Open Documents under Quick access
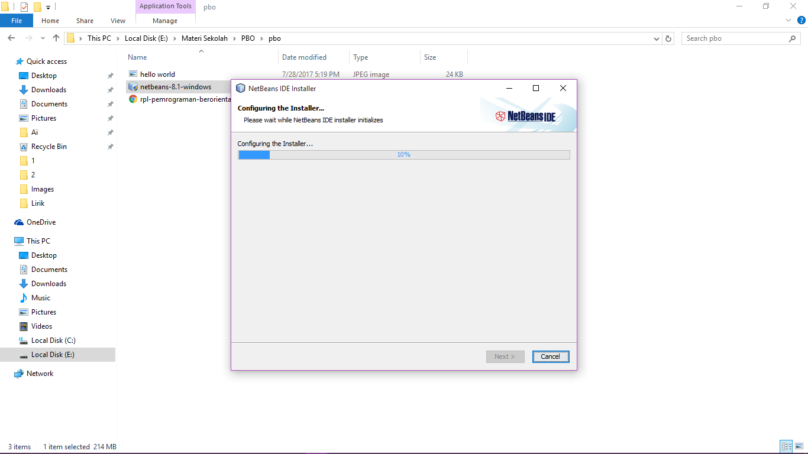Image resolution: width=808 pixels, height=454 pixels. pyautogui.click(x=49, y=104)
